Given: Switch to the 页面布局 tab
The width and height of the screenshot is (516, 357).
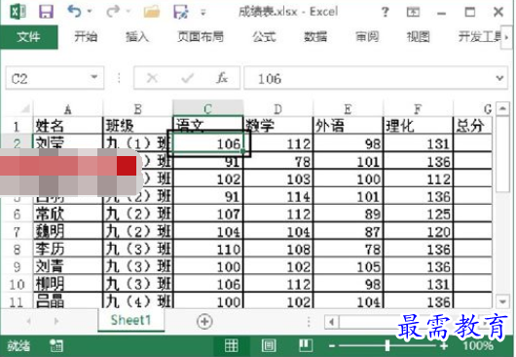Looking at the screenshot, I should (201, 37).
